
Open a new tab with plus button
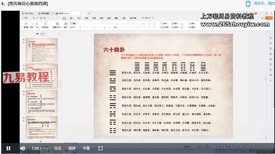tap(88, 13)
